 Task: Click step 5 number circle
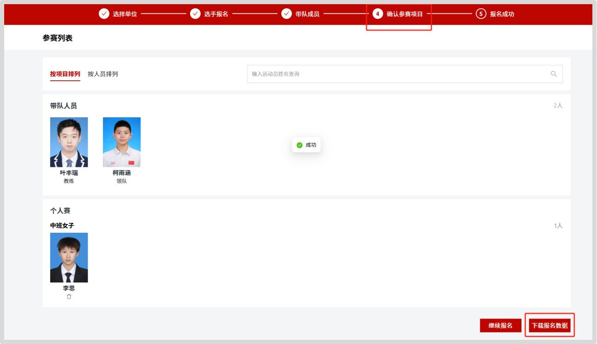click(x=481, y=14)
